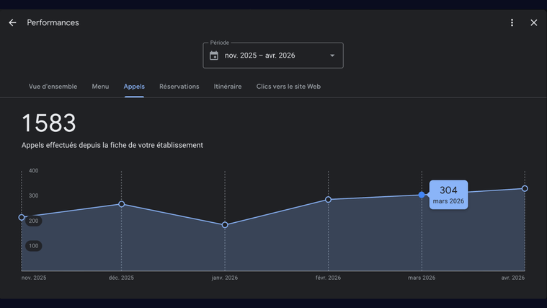Click the nov. 2025 data point

(x=22, y=217)
